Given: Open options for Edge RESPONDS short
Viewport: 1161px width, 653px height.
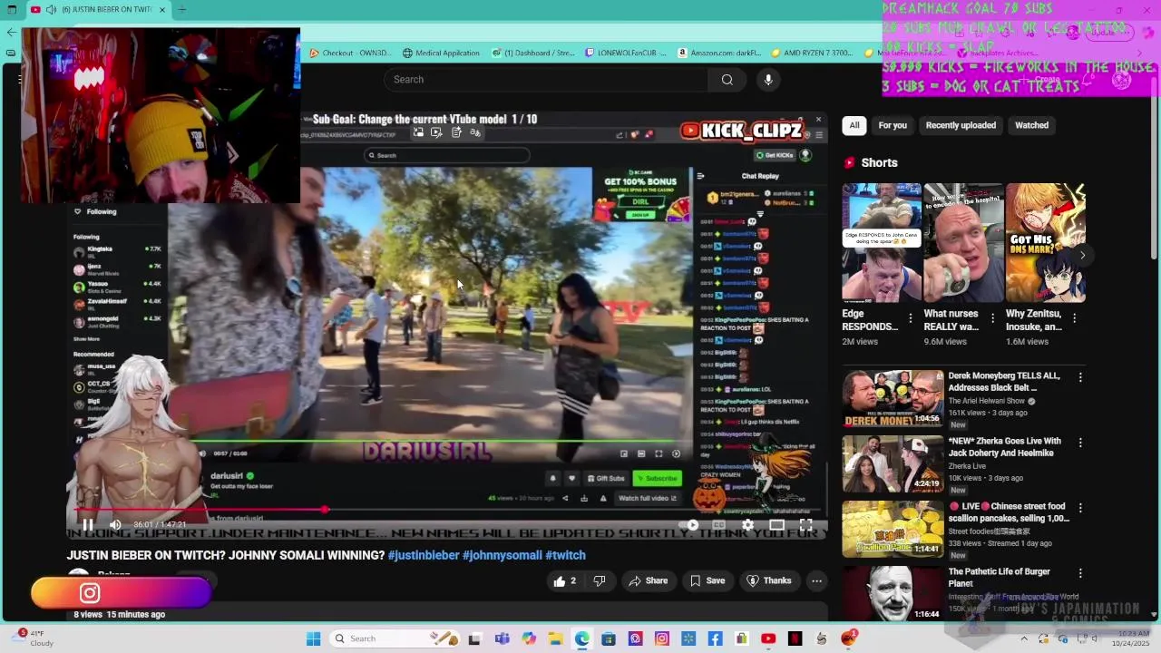Looking at the screenshot, I should pyautogui.click(x=911, y=318).
